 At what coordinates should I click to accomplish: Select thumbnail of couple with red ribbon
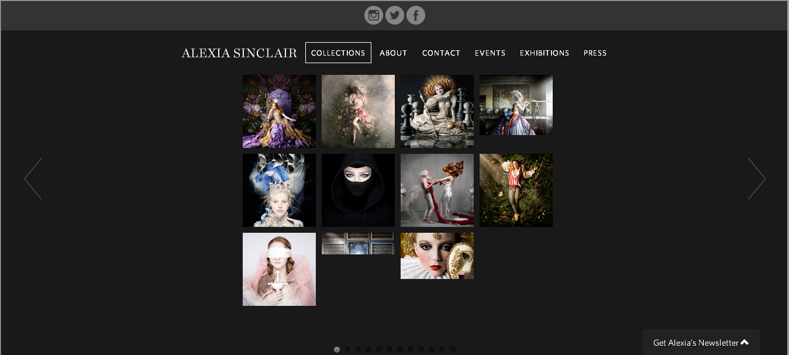[x=437, y=190]
